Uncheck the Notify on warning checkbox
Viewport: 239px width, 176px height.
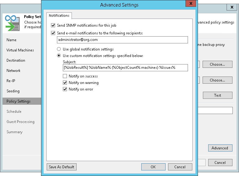tap(65, 83)
